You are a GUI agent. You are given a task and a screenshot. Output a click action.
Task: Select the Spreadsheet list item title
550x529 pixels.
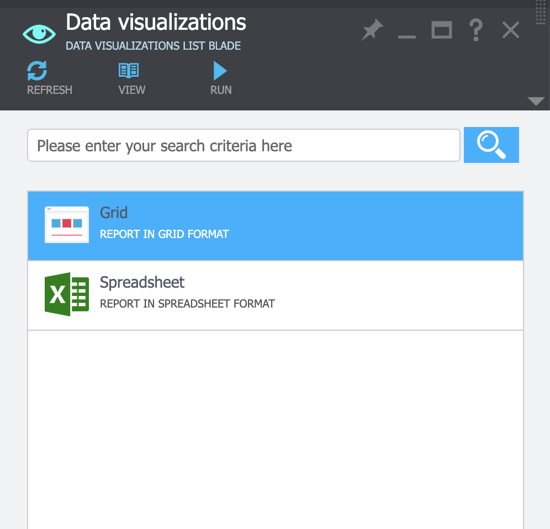[142, 282]
